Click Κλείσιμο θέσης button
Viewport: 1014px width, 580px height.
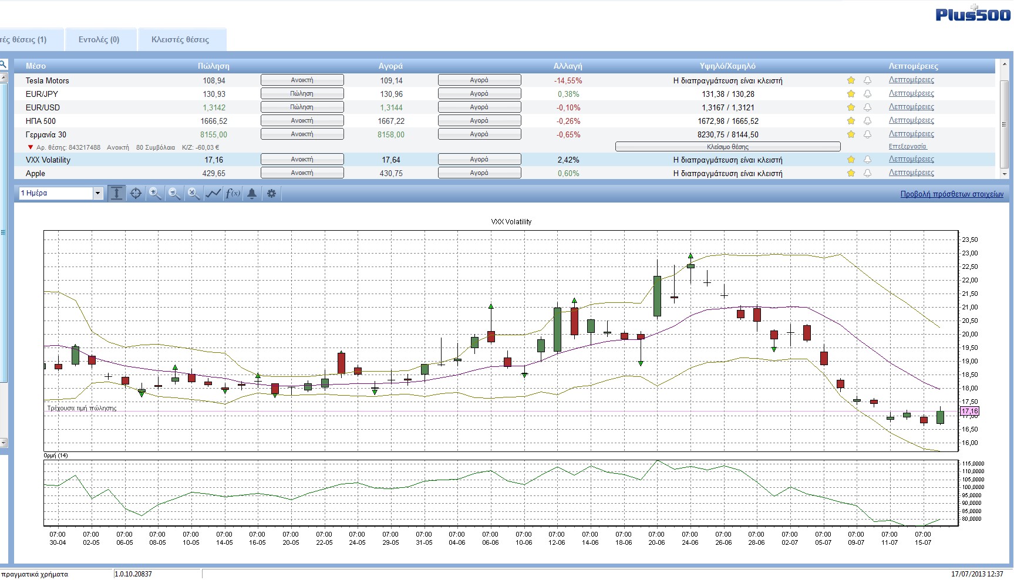tap(728, 147)
